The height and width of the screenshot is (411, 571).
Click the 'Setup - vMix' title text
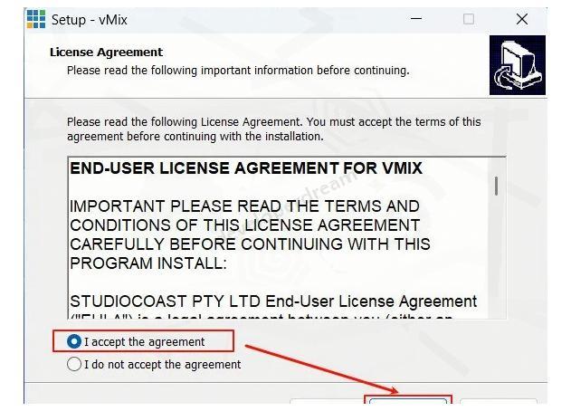[x=90, y=20]
